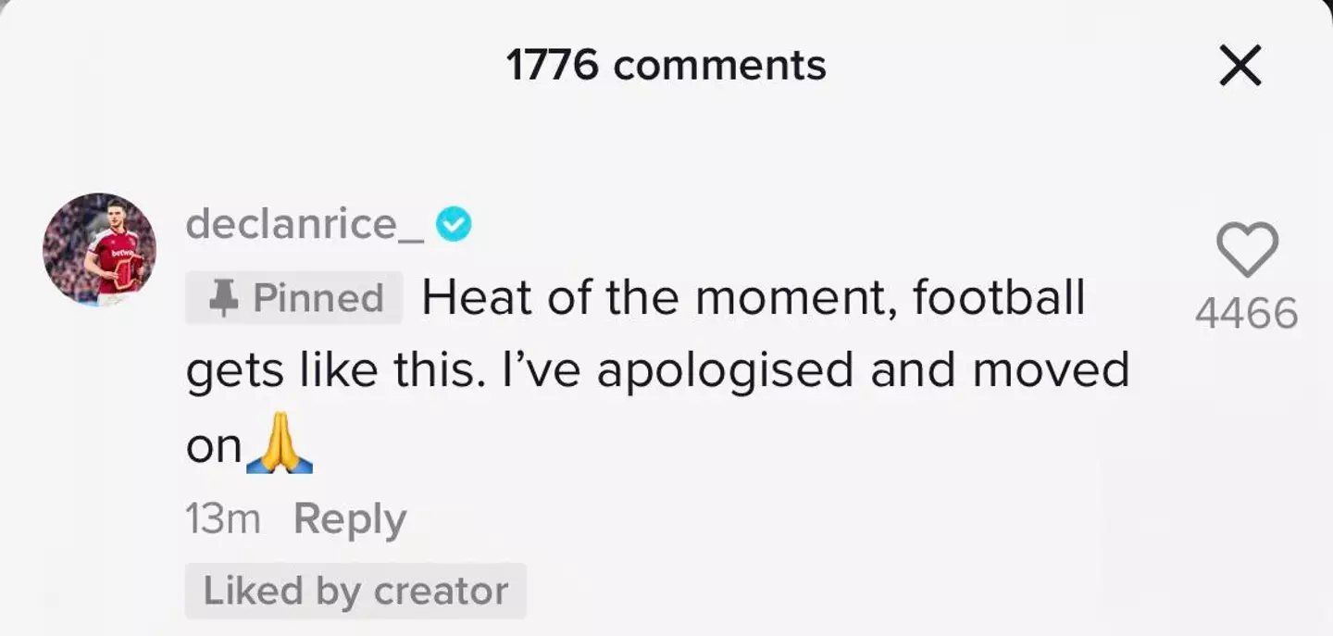Click the blue verified badge
1333x636 pixels.
point(454,224)
